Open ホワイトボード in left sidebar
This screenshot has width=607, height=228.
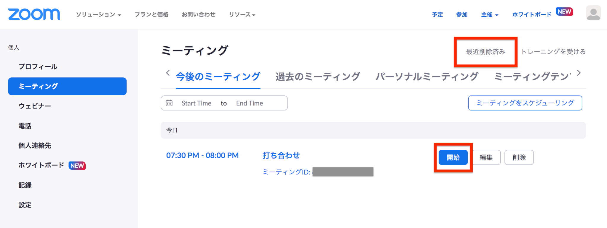click(x=41, y=165)
